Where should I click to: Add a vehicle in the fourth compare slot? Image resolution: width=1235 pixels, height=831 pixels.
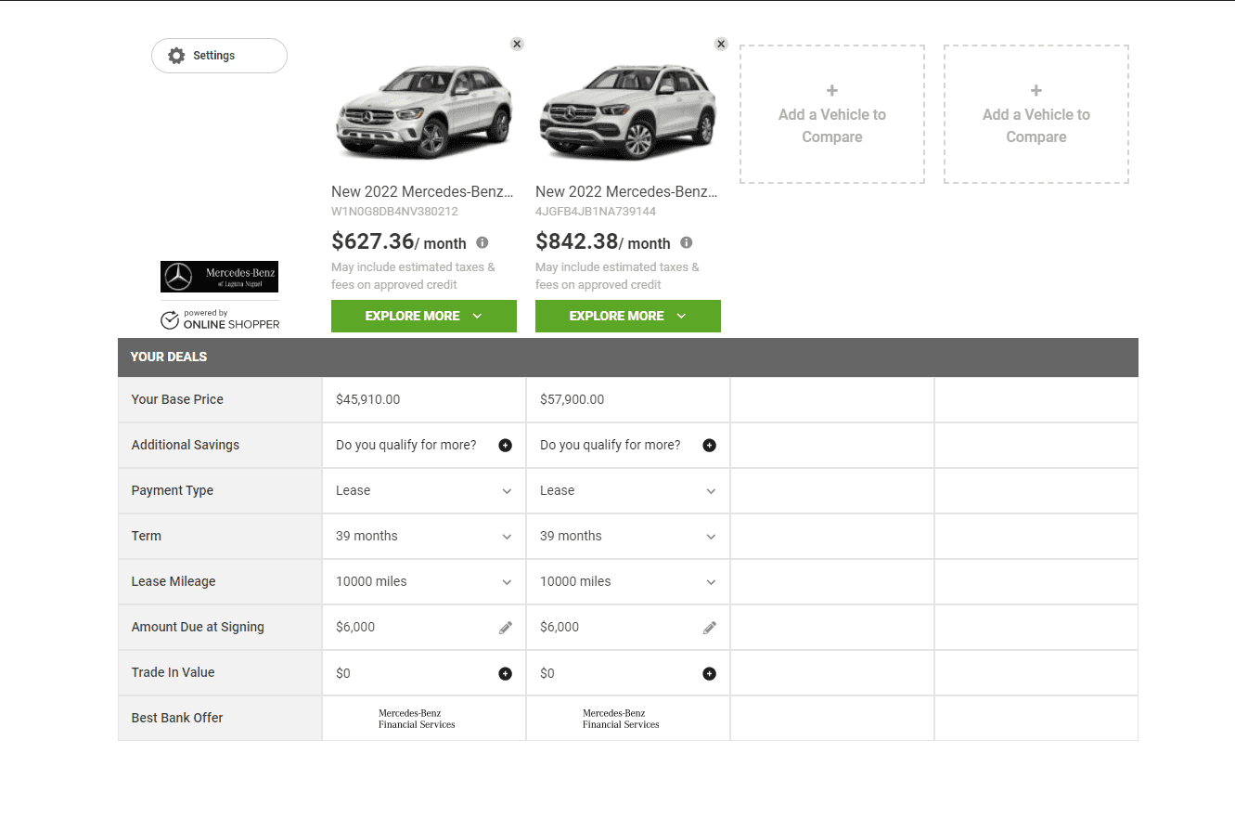pyautogui.click(x=1036, y=114)
